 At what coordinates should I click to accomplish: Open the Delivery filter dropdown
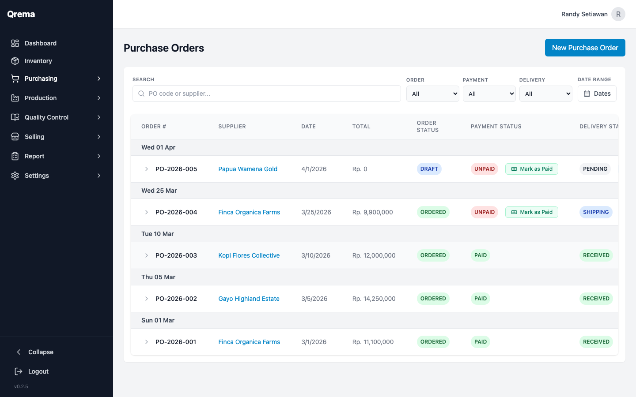(x=545, y=94)
